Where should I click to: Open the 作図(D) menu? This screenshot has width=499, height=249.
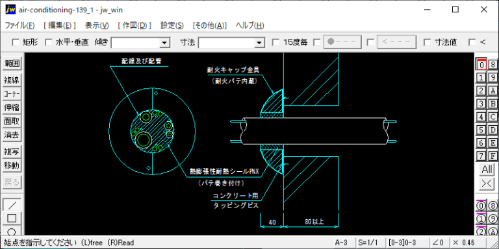click(134, 26)
